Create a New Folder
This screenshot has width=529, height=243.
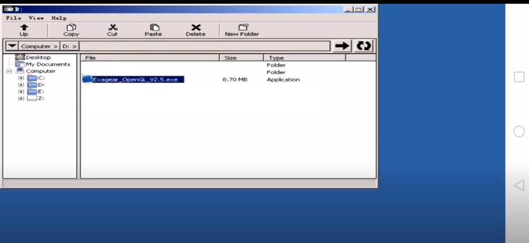tap(242, 30)
